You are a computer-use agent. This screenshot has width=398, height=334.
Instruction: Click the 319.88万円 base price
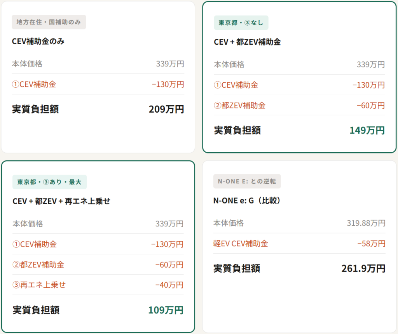(x=366, y=223)
